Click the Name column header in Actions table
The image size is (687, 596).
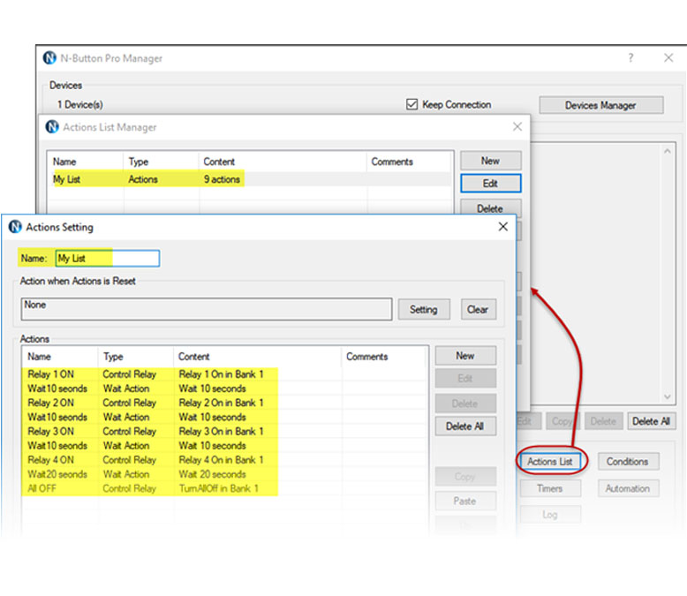pos(60,357)
